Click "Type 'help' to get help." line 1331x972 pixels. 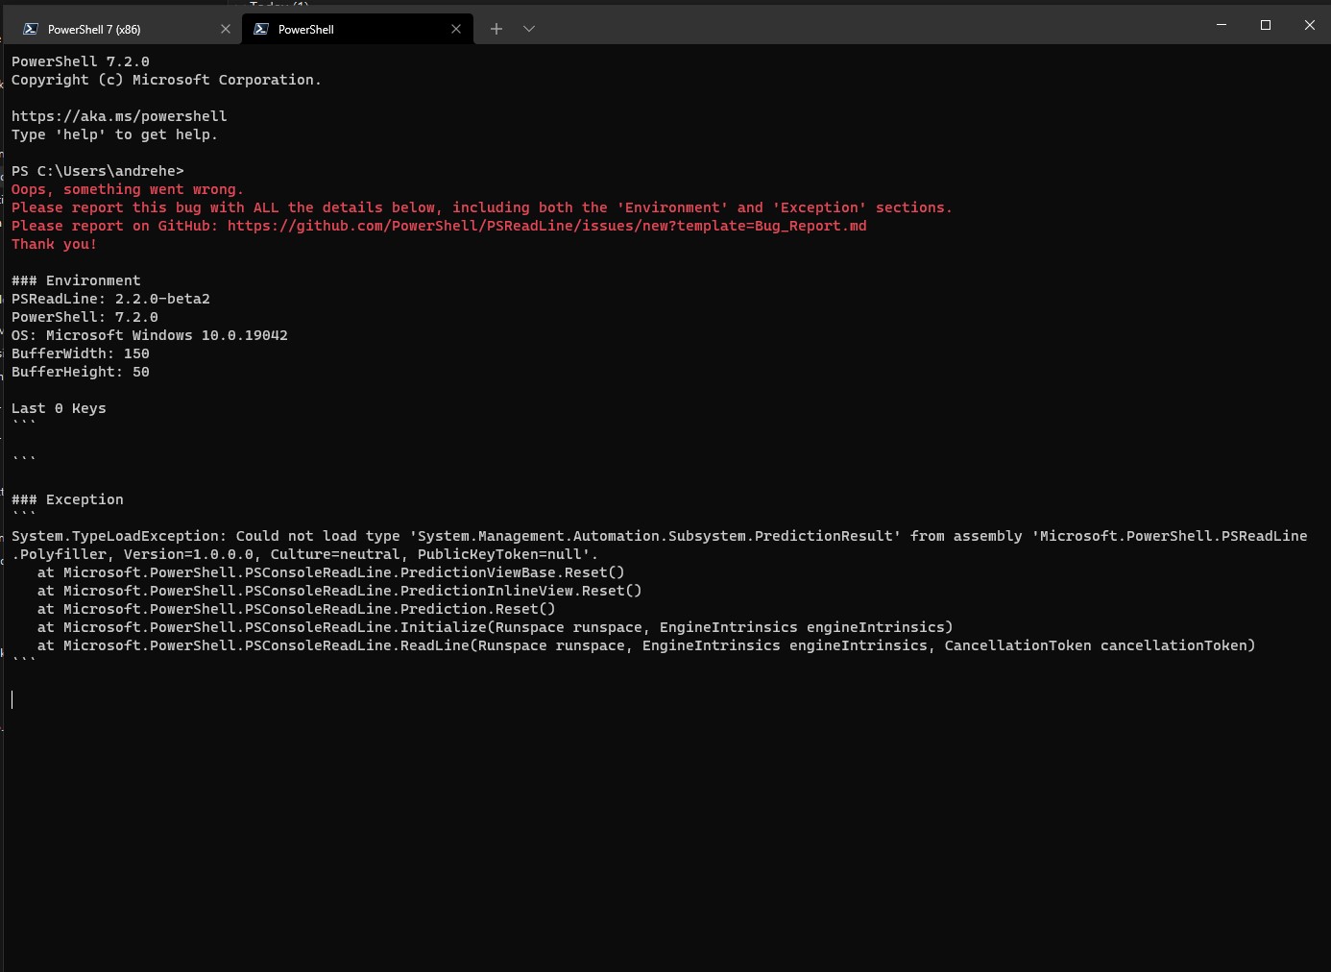tap(115, 134)
